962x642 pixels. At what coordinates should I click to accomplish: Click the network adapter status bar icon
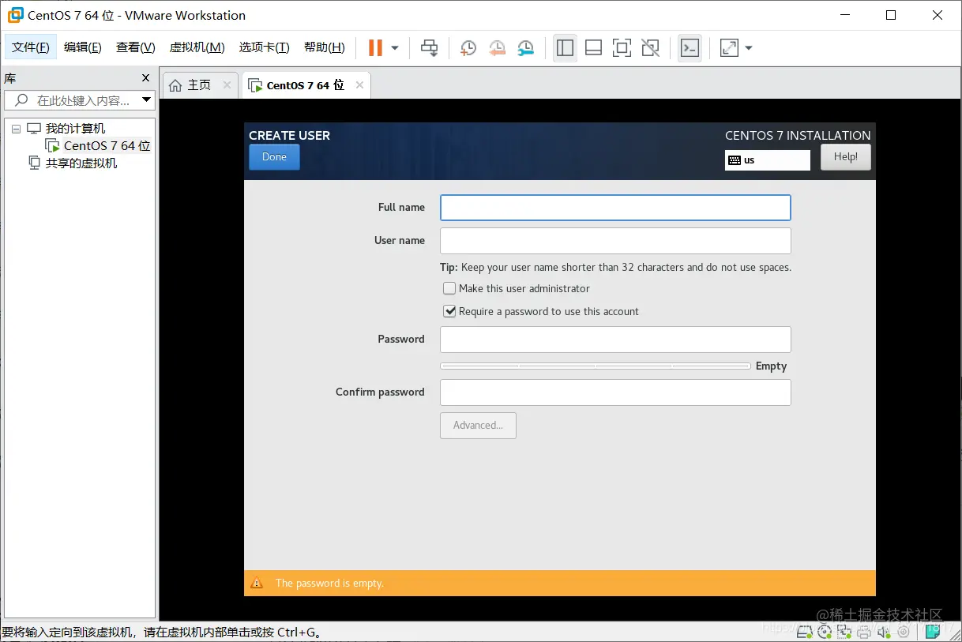844,632
